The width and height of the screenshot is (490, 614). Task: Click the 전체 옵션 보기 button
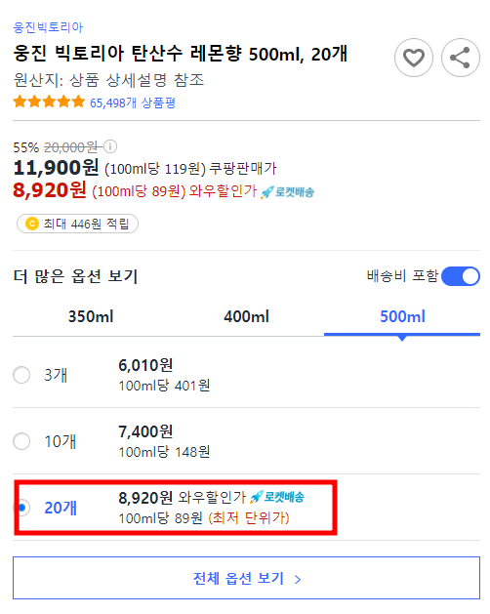pos(246,578)
